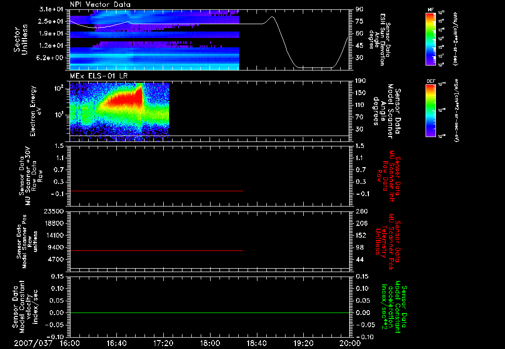
Task: Click the DEF color scale bar
Action: pos(431,110)
